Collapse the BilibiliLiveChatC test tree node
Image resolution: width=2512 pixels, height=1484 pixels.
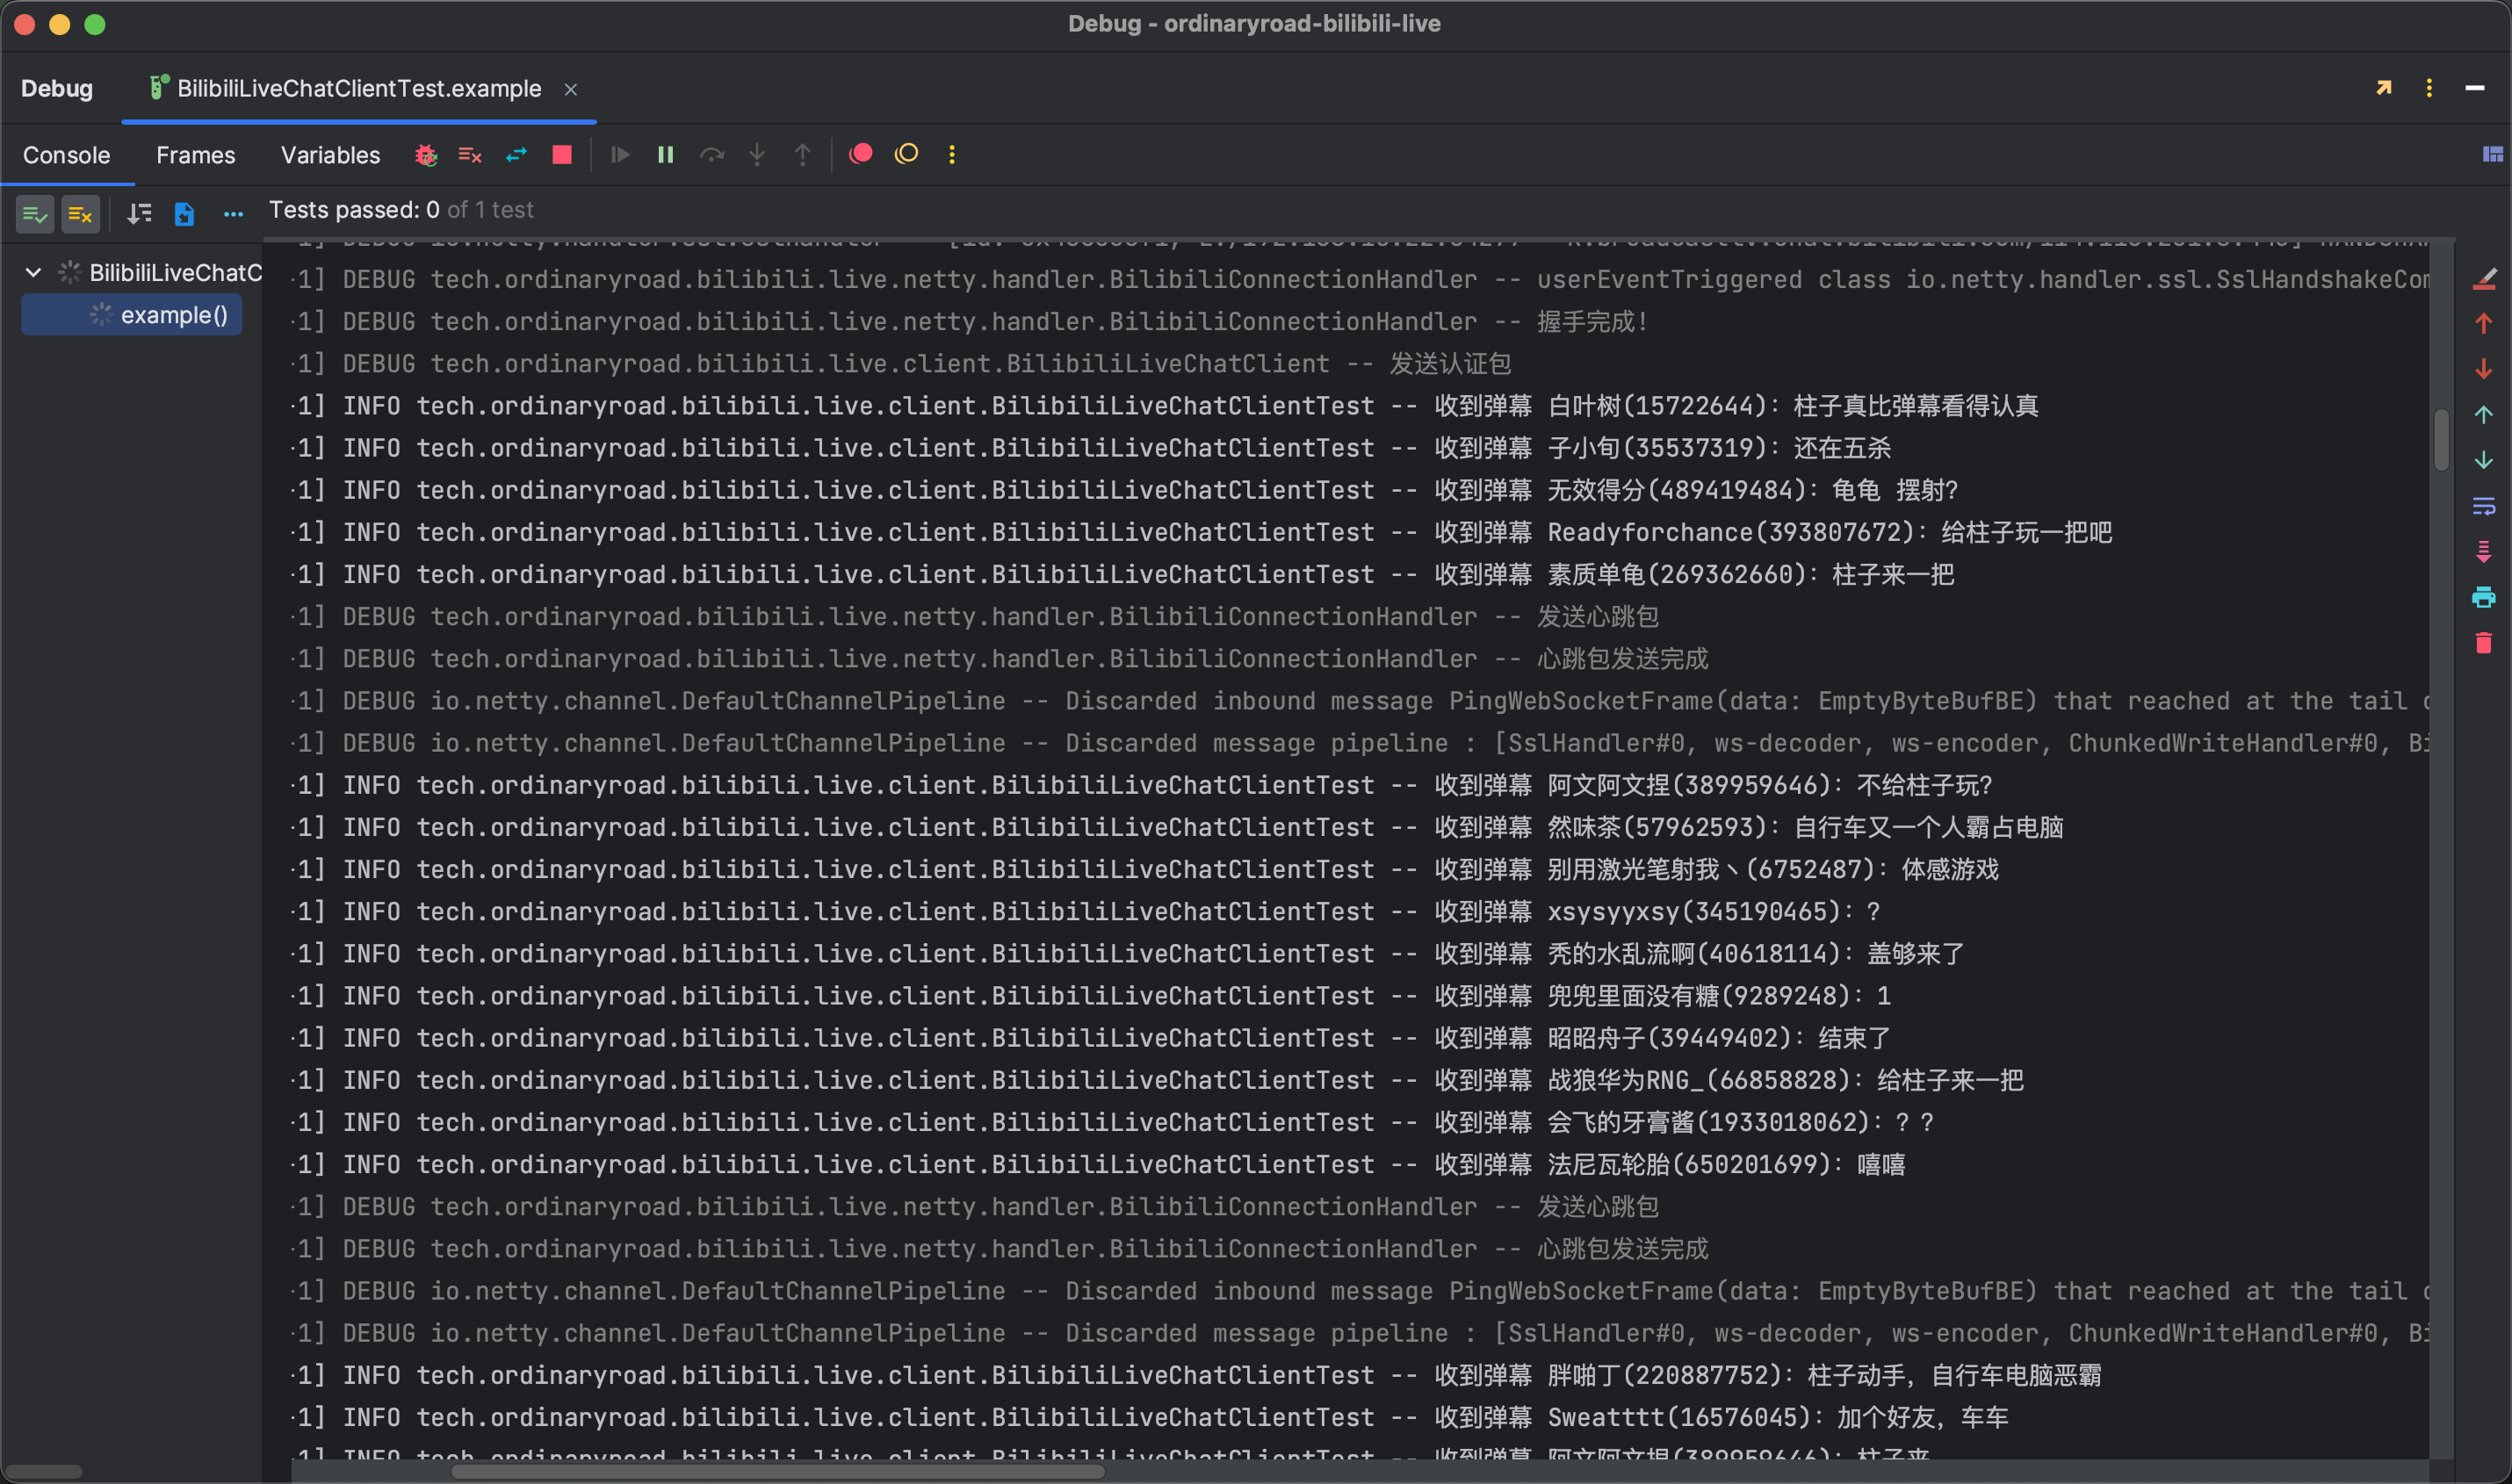click(33, 272)
